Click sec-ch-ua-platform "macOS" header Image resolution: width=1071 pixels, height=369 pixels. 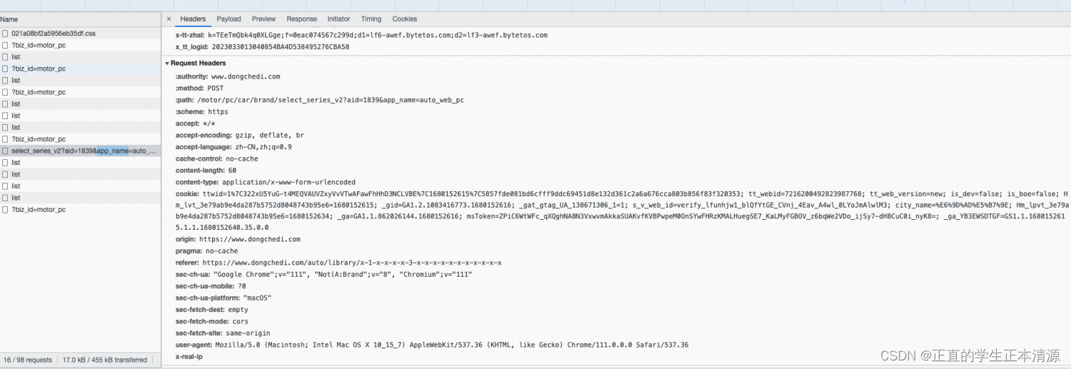(223, 298)
